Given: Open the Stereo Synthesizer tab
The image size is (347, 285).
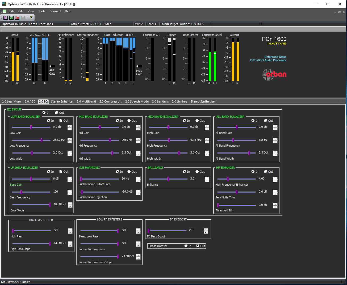Looking at the screenshot, I should click(x=203, y=101).
